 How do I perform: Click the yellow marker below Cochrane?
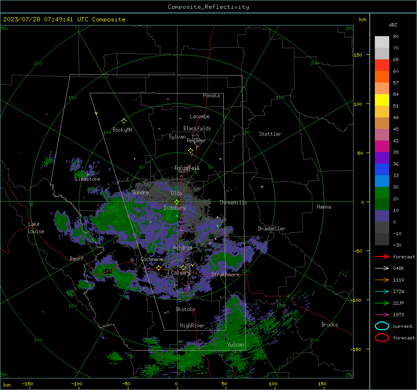point(159,268)
